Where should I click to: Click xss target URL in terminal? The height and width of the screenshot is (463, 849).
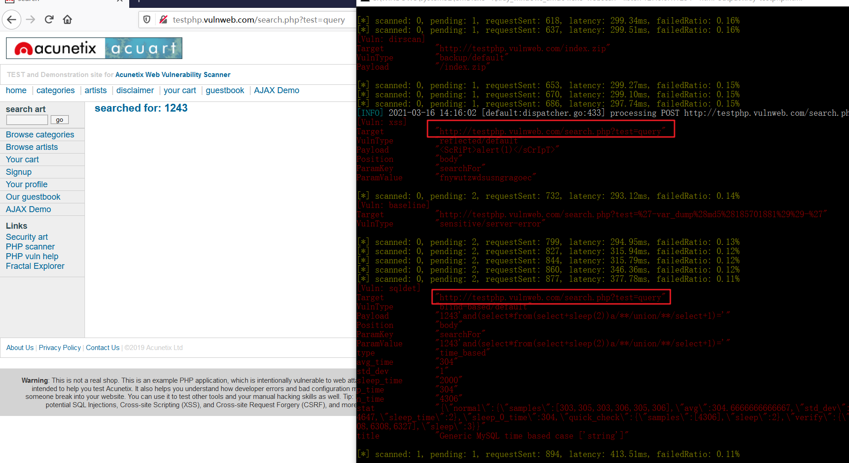click(x=550, y=131)
